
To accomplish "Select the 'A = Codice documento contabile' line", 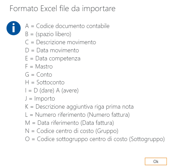I will (x=67, y=26).
